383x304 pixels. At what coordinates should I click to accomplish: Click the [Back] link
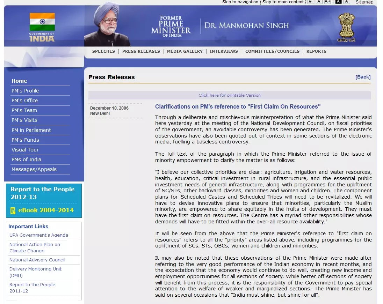point(363,77)
